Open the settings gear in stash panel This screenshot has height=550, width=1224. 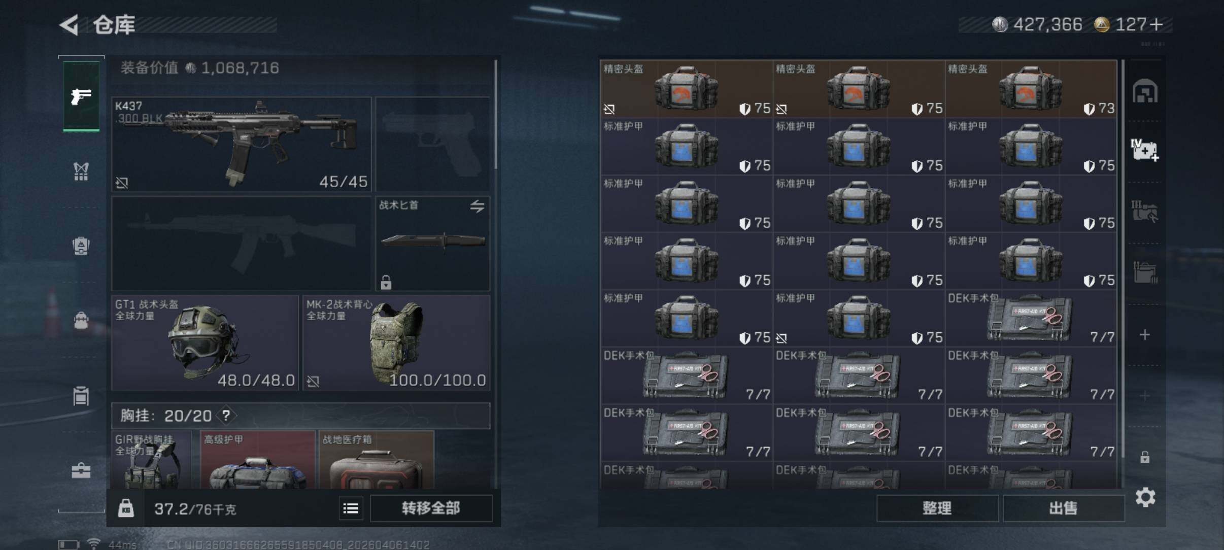(x=1145, y=497)
